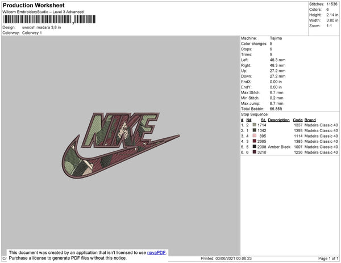The image size is (341, 263).
Task: Click 'Purchase a license' notice text
Action: point(68,258)
